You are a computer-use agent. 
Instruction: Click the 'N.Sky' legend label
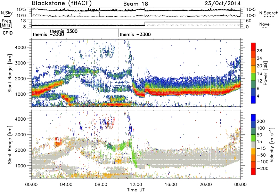pyautogui.click(x=7, y=13)
